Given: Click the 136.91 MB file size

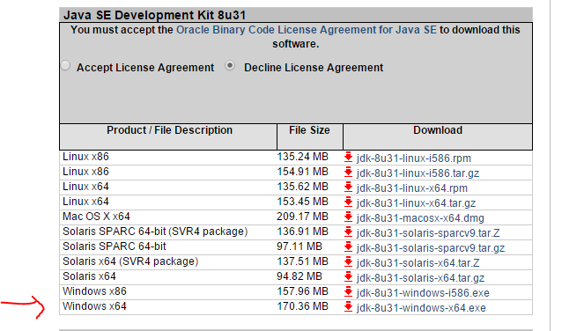Looking at the screenshot, I should 302,232.
